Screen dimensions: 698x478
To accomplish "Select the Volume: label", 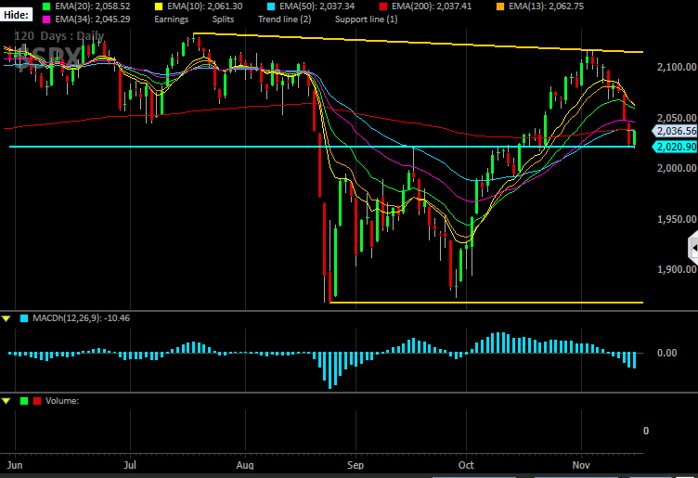I will pos(62,401).
